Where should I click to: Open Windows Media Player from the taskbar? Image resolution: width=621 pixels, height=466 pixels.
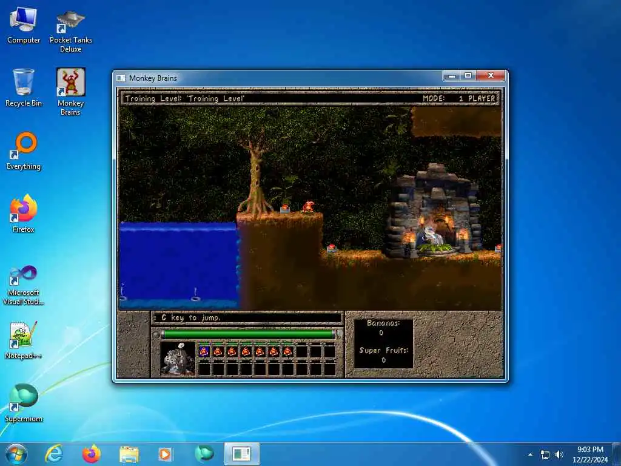[x=165, y=454]
